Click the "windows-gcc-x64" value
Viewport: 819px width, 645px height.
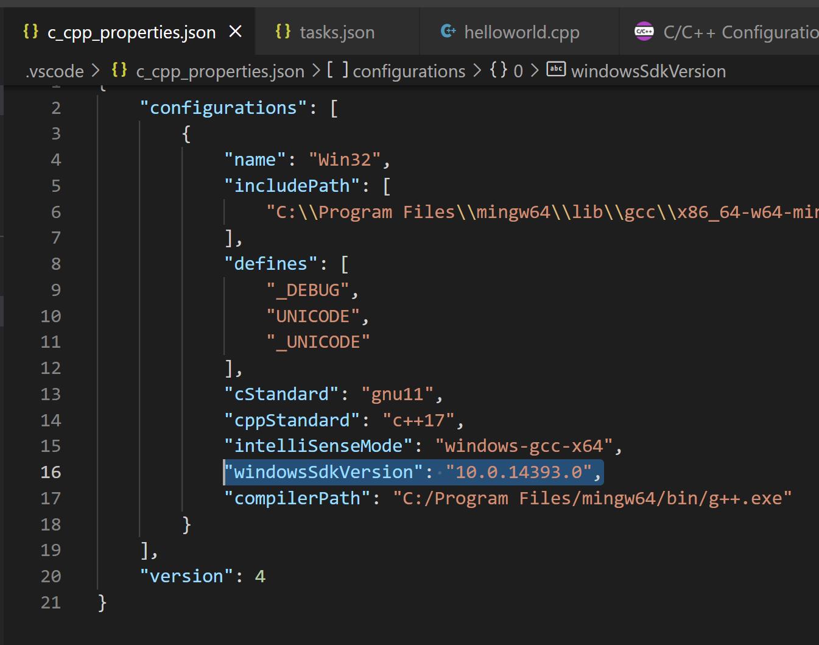point(524,446)
